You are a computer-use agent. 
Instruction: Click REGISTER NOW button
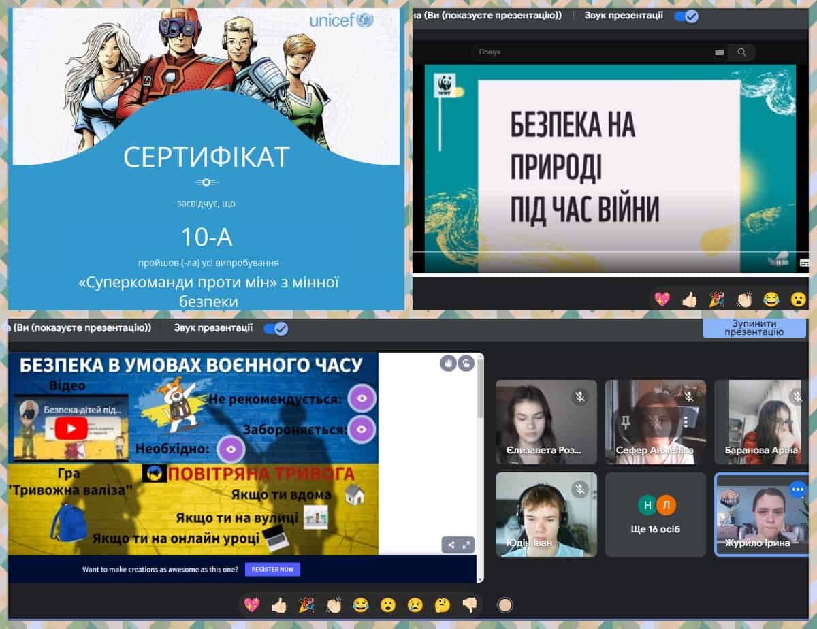pyautogui.click(x=272, y=569)
